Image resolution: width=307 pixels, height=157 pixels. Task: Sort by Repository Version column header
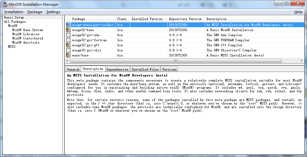pos(186,19)
